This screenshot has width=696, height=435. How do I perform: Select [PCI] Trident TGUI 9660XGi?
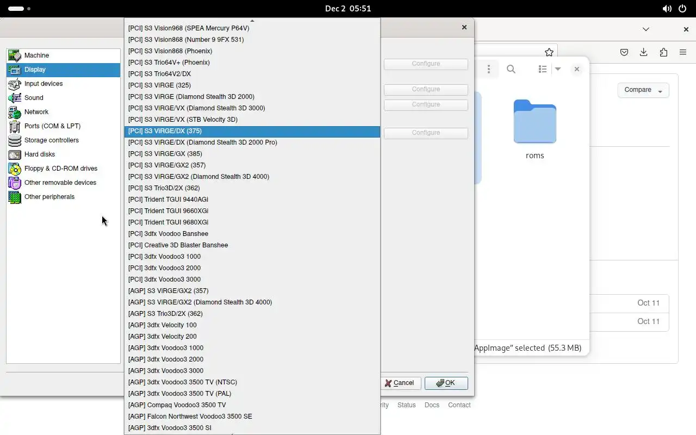pyautogui.click(x=252, y=211)
